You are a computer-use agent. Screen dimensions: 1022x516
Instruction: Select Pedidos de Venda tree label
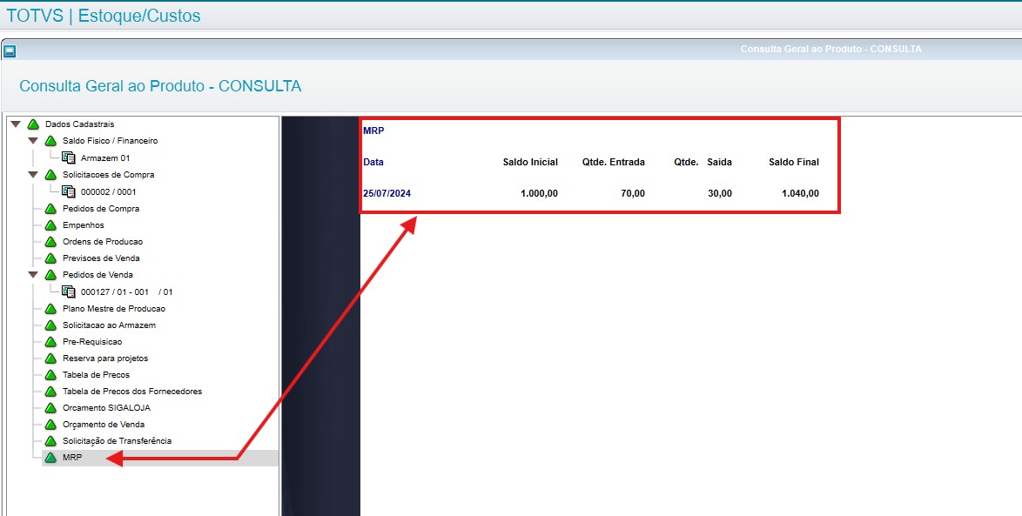(x=97, y=275)
